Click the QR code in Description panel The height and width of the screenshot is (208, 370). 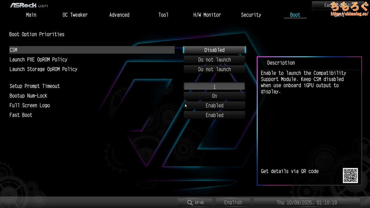350,175
